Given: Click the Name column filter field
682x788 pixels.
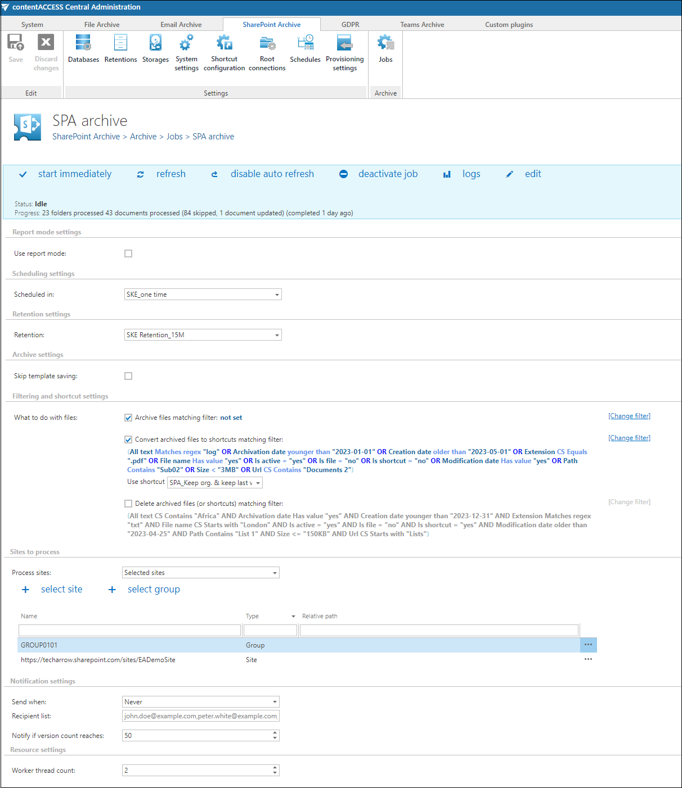Looking at the screenshot, I should click(x=129, y=630).
